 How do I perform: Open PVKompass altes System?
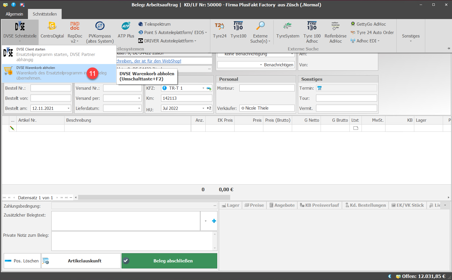click(x=100, y=32)
